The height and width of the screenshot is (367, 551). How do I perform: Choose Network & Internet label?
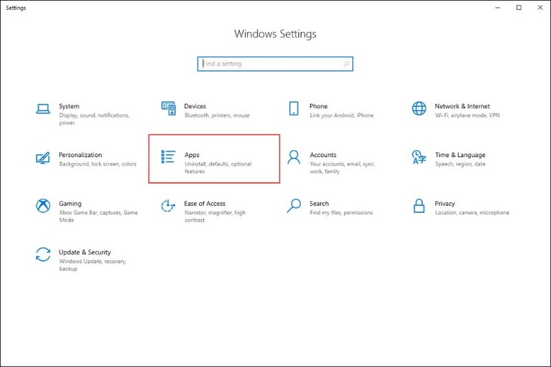(462, 107)
